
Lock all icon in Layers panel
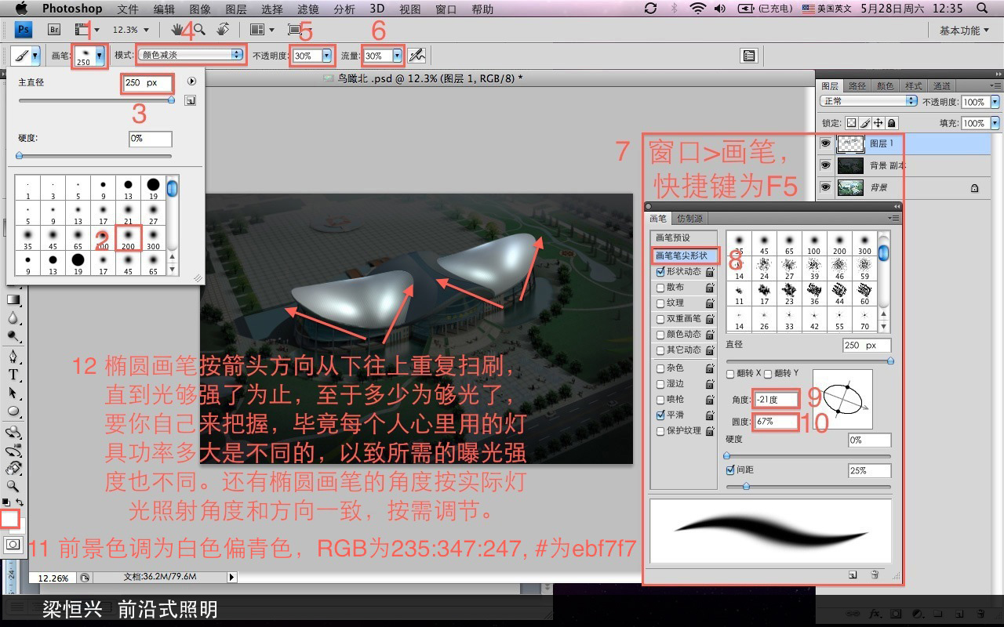[892, 123]
